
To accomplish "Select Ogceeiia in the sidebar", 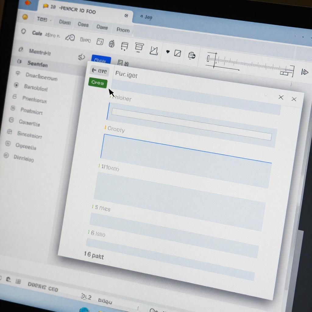I will click(x=26, y=146).
